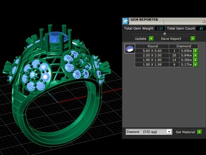Click the 0.65tw weight cell
Screen dimensions: 206x155
[186, 51]
